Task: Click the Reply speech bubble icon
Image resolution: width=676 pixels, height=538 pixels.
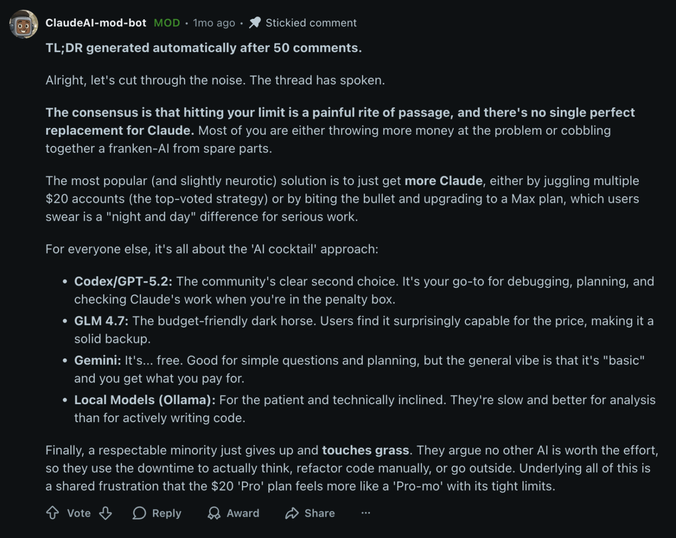Action: [x=140, y=513]
